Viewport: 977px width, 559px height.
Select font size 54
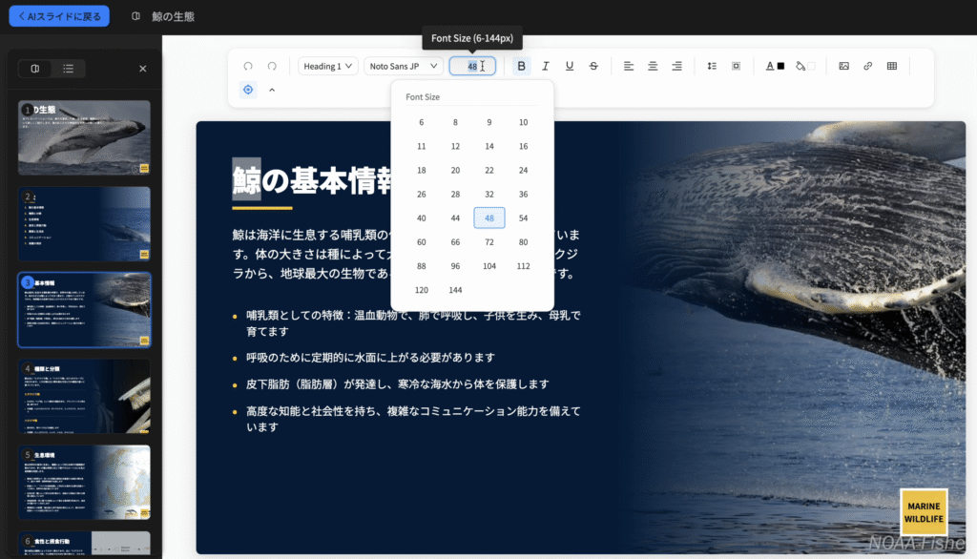tap(524, 218)
